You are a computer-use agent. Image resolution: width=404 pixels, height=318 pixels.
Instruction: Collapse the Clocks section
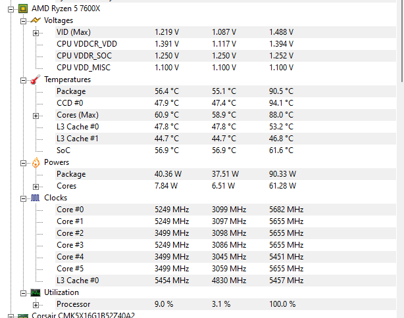[24, 198]
